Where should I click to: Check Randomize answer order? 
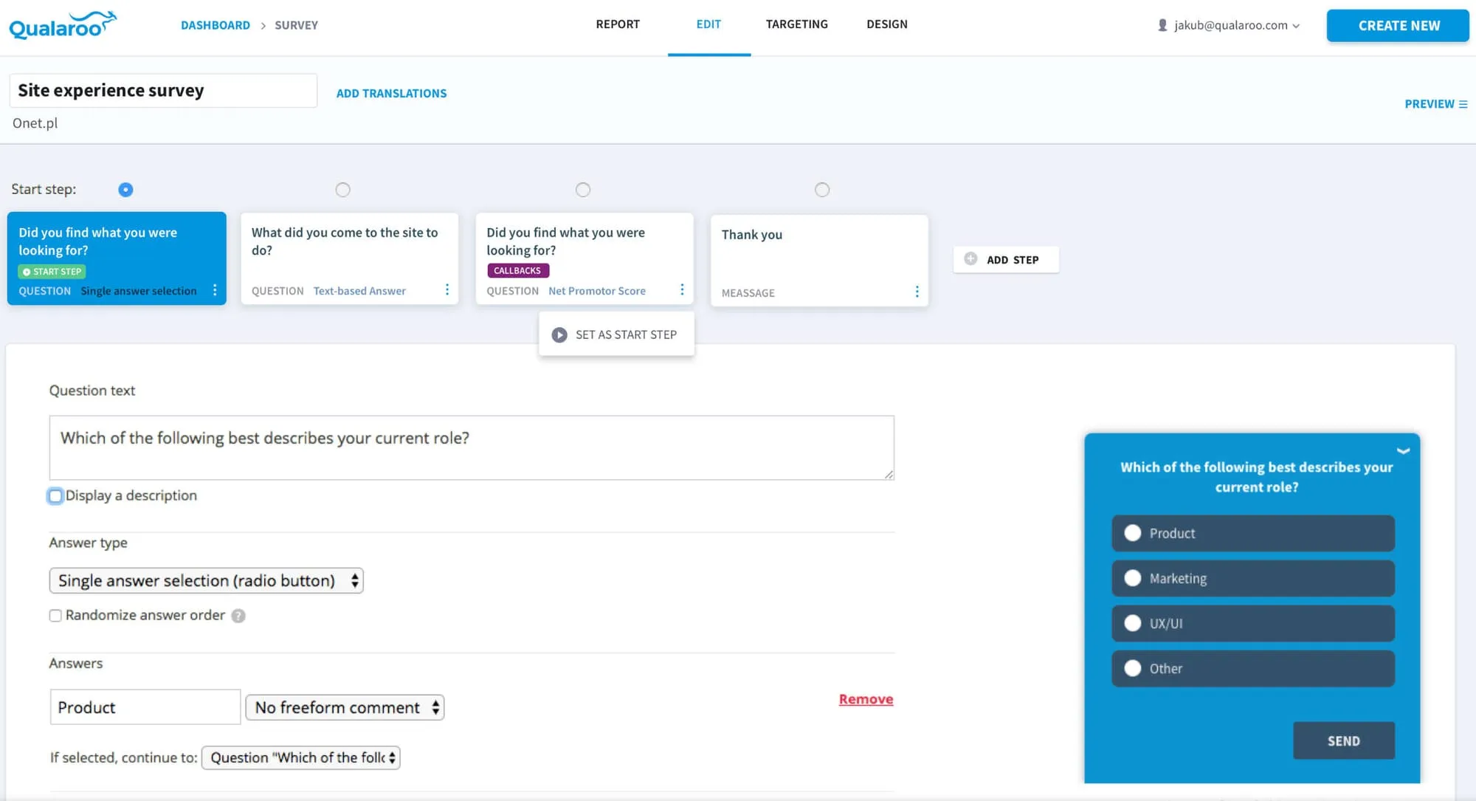click(x=55, y=615)
